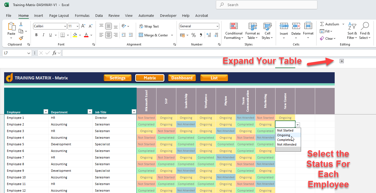Click the orange Settings button
Viewport: 376px width, 193px height.
[118, 78]
